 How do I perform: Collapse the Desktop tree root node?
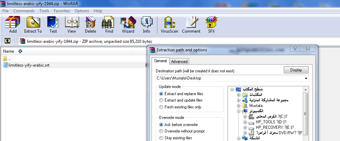(232, 90)
